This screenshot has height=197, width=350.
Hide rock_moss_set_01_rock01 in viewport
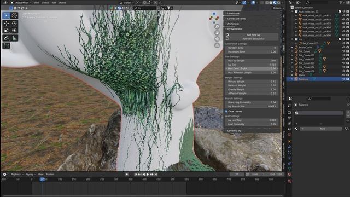(344, 15)
